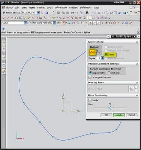Select the Profile sketch tool
Image resolution: width=141 pixels, height=150 pixels.
tap(4, 18)
